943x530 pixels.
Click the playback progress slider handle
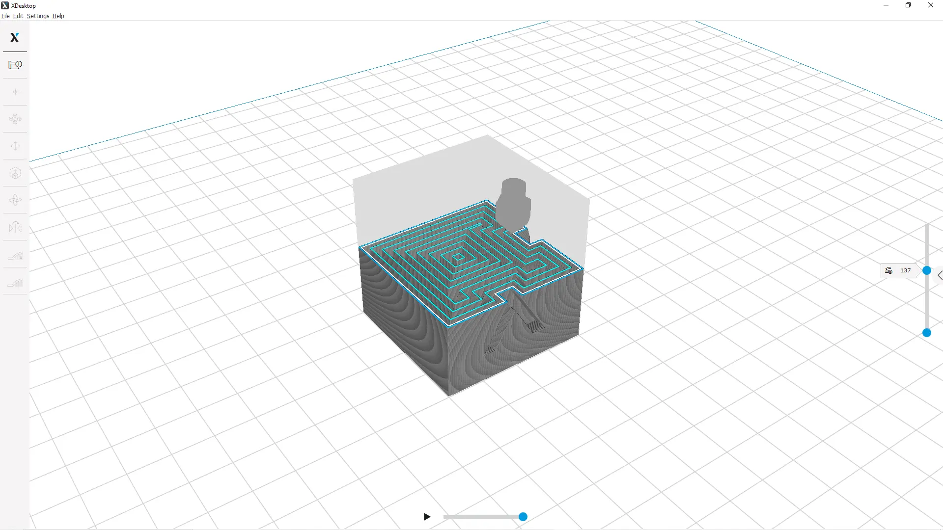(x=523, y=517)
